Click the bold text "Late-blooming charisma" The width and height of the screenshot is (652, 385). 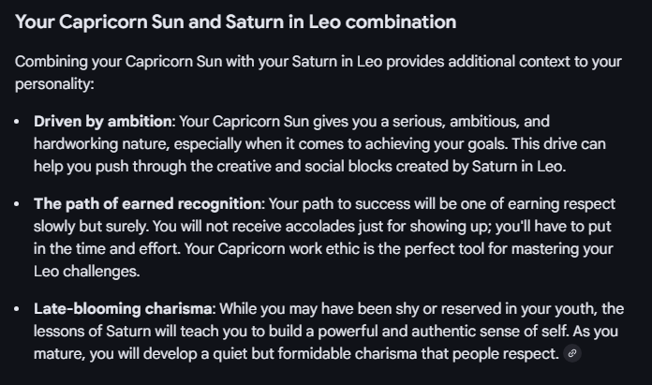pyautogui.click(x=120, y=308)
